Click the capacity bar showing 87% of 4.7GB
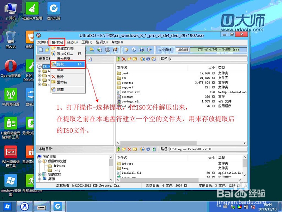Viewport: 282px width, 212px height. (218, 49)
